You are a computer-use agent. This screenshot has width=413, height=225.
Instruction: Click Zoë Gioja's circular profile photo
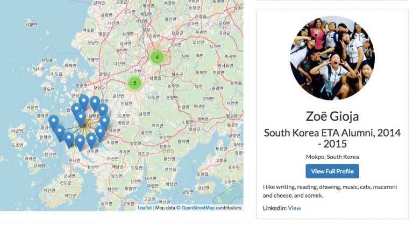(x=332, y=58)
